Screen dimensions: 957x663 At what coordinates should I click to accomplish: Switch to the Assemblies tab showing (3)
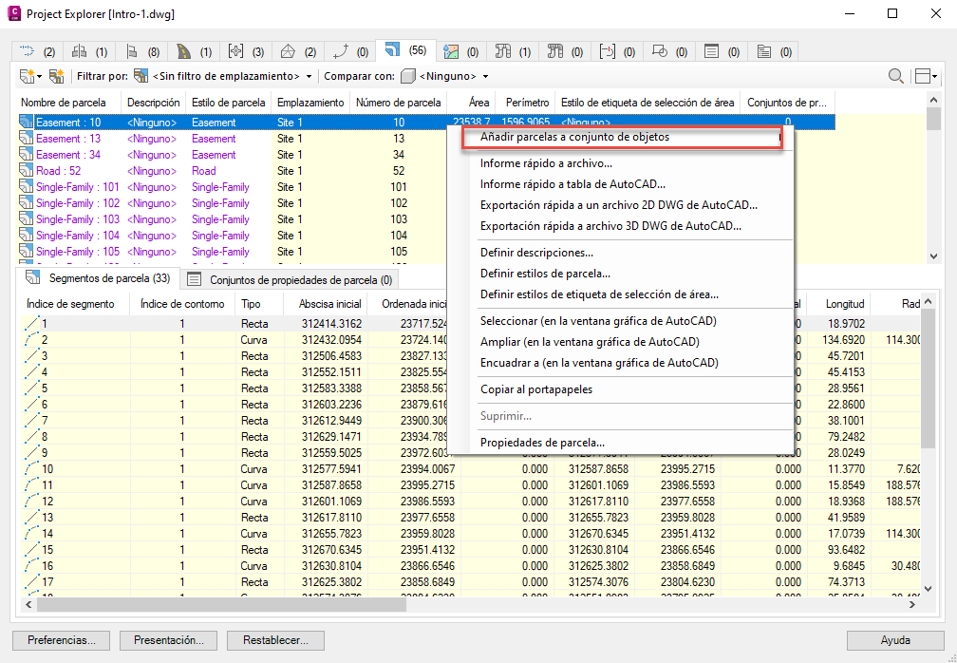246,51
